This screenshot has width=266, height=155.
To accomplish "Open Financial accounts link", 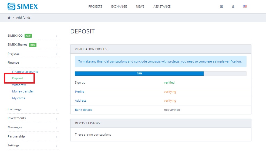I will (x=25, y=72).
